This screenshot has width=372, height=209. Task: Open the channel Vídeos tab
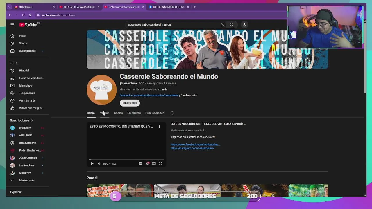click(x=105, y=113)
